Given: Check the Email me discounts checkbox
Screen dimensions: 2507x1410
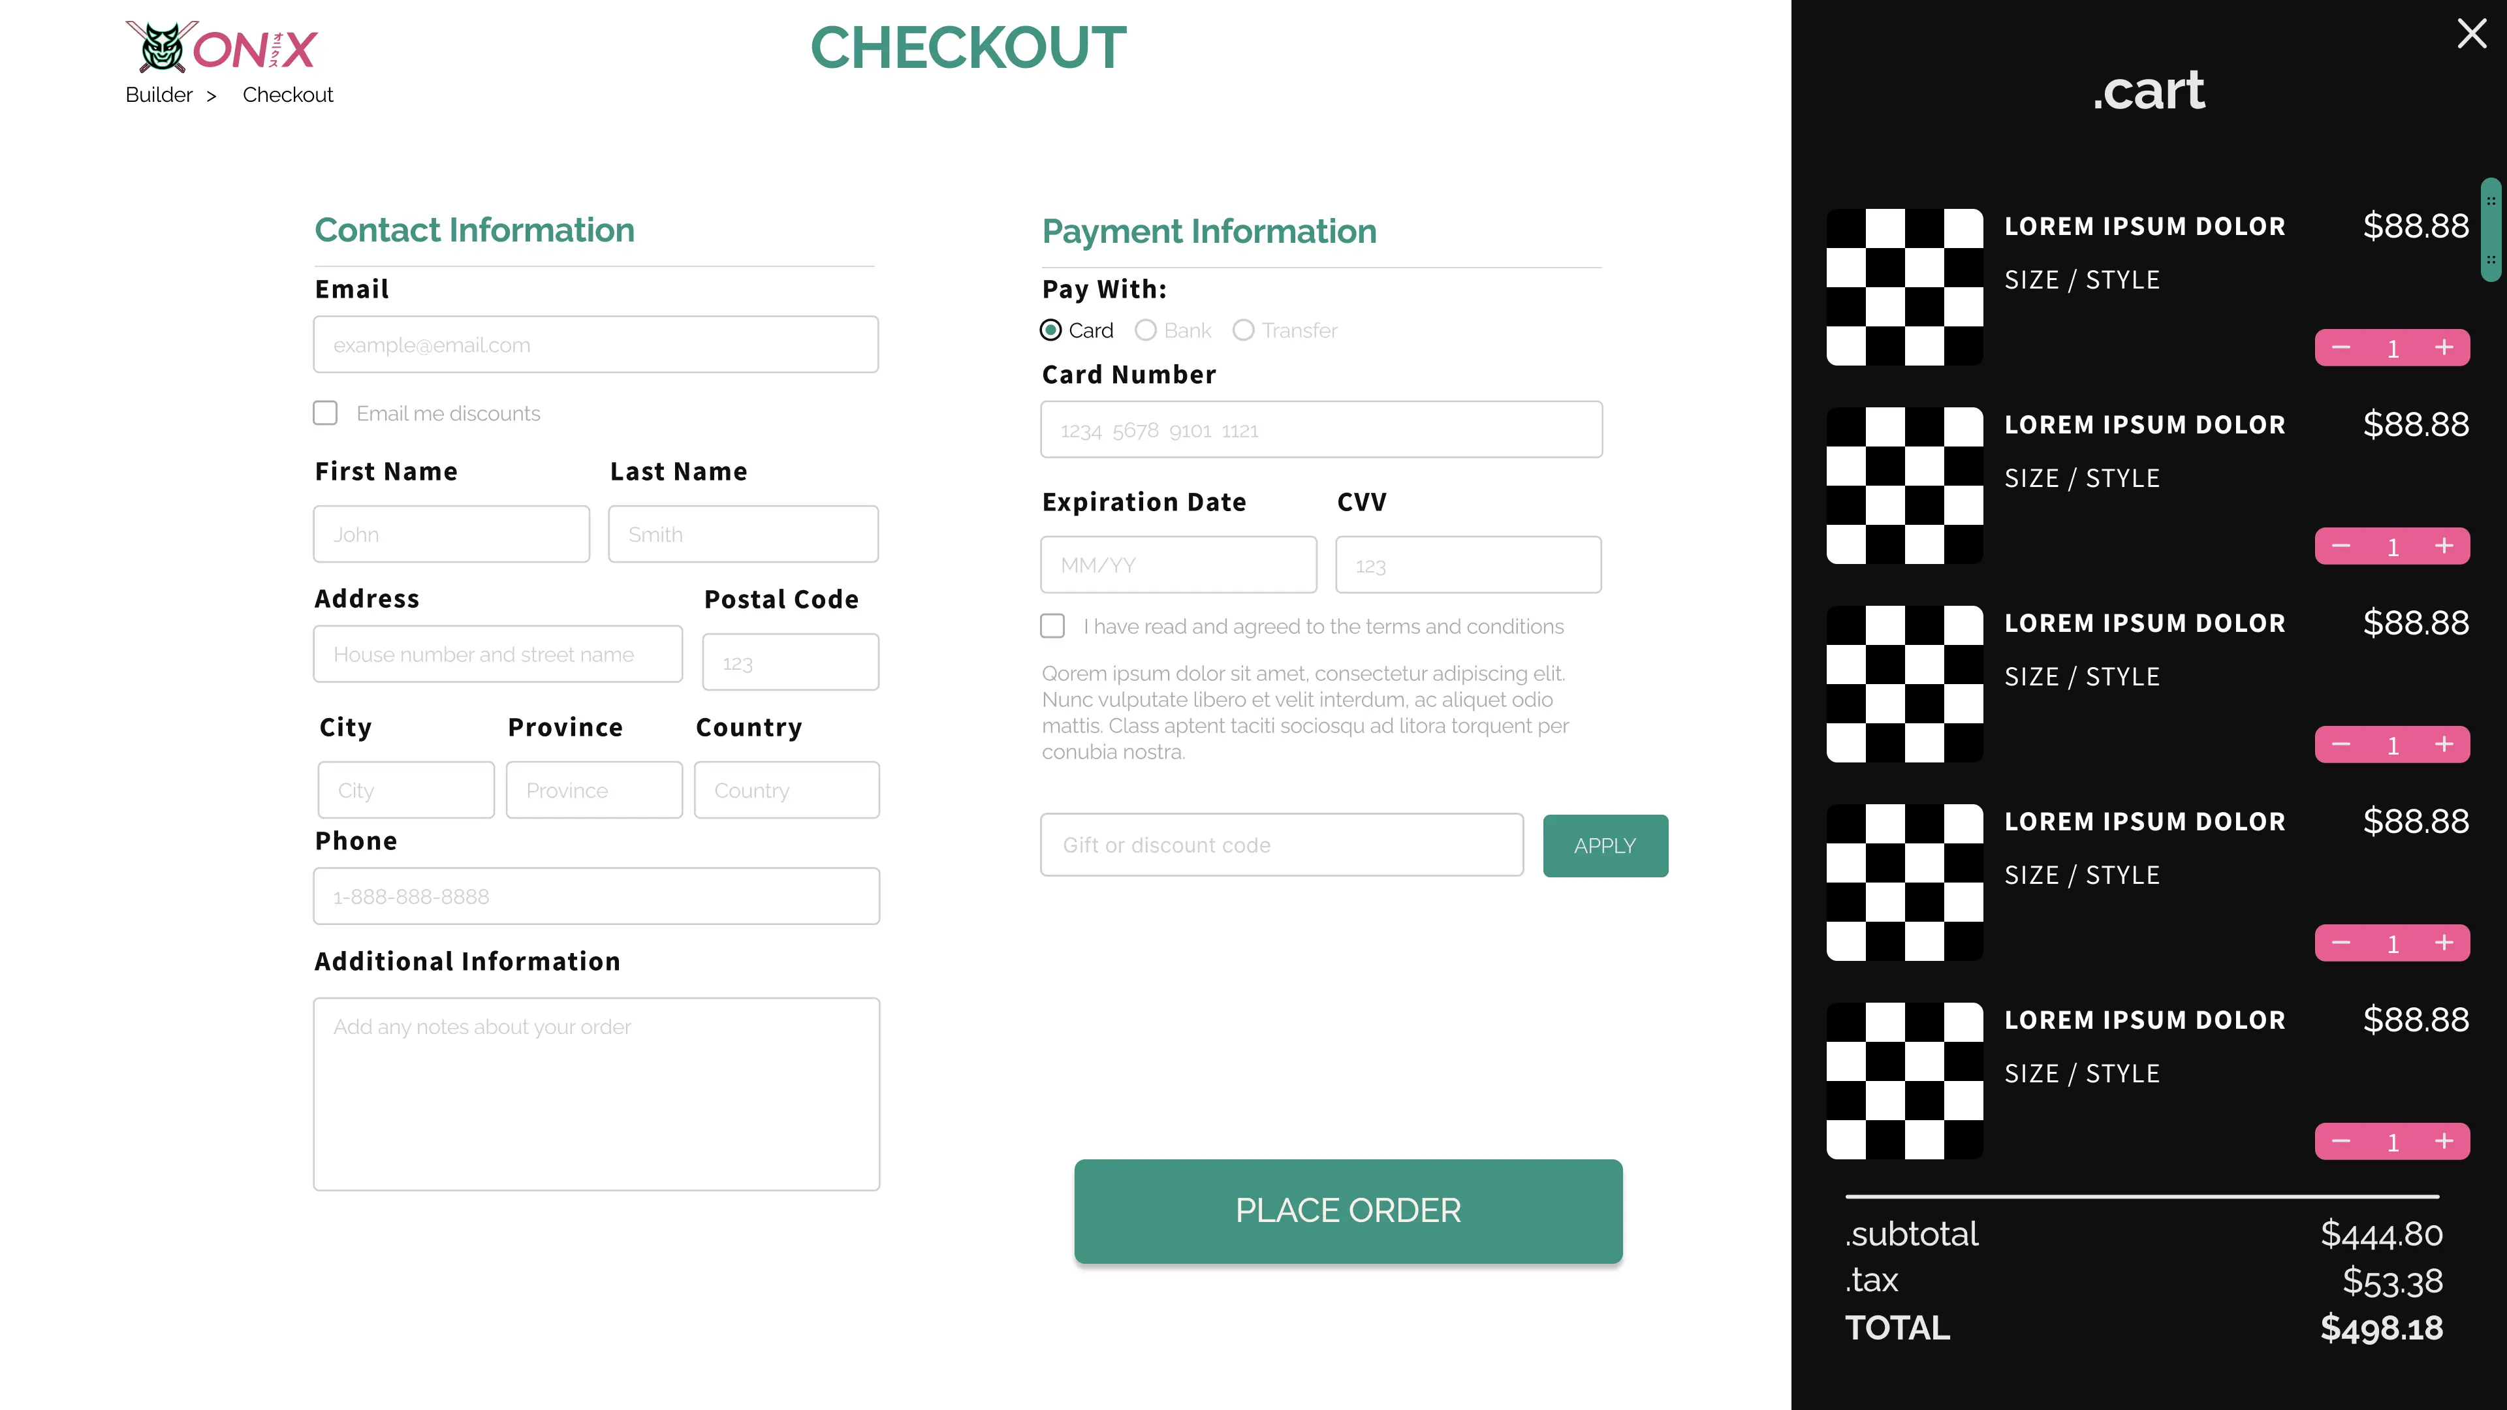Looking at the screenshot, I should coord(325,413).
